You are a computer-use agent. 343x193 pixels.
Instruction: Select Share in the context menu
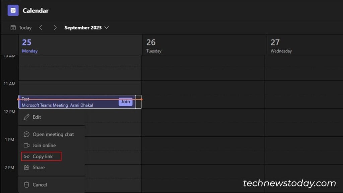click(39, 168)
